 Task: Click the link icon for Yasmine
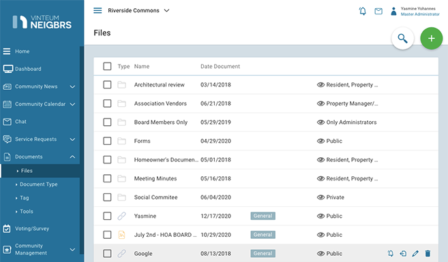121,216
